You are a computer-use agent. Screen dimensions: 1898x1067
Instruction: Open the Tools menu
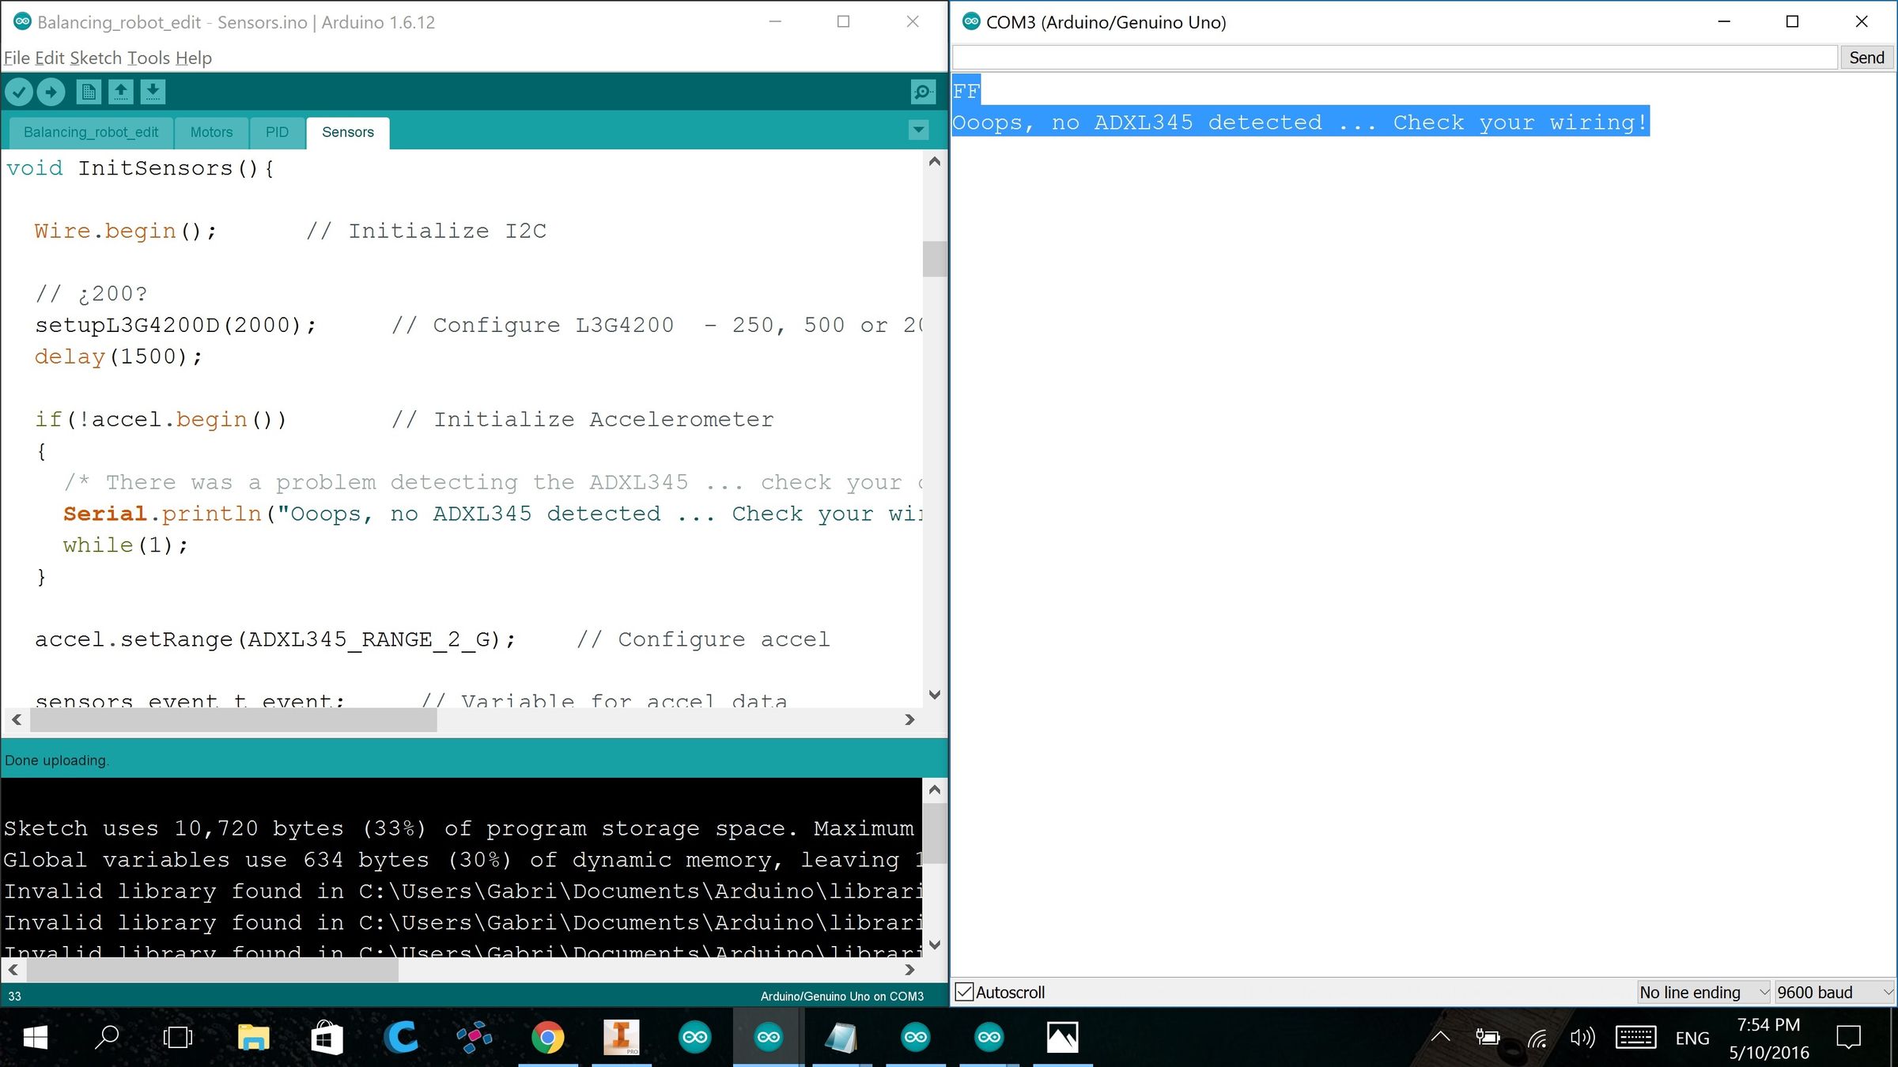click(148, 58)
